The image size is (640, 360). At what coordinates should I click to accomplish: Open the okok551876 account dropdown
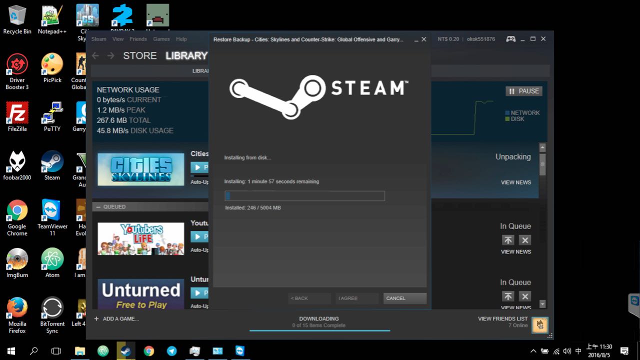click(x=481, y=39)
